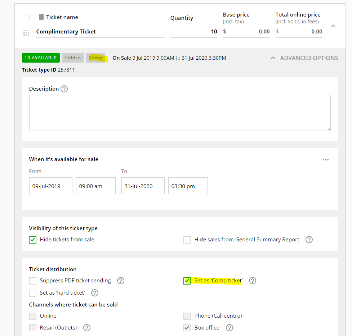
Task: Open help for Set as hard ticket
Action: (94, 293)
